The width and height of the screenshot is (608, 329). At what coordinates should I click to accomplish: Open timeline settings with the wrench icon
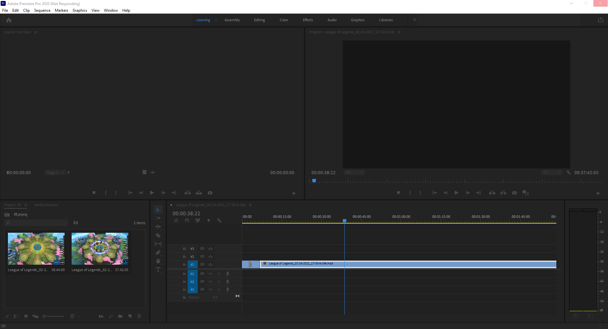tap(220, 221)
